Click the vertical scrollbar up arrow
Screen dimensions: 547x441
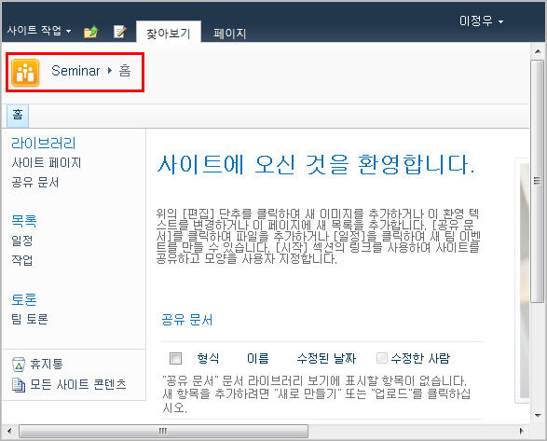point(538,51)
